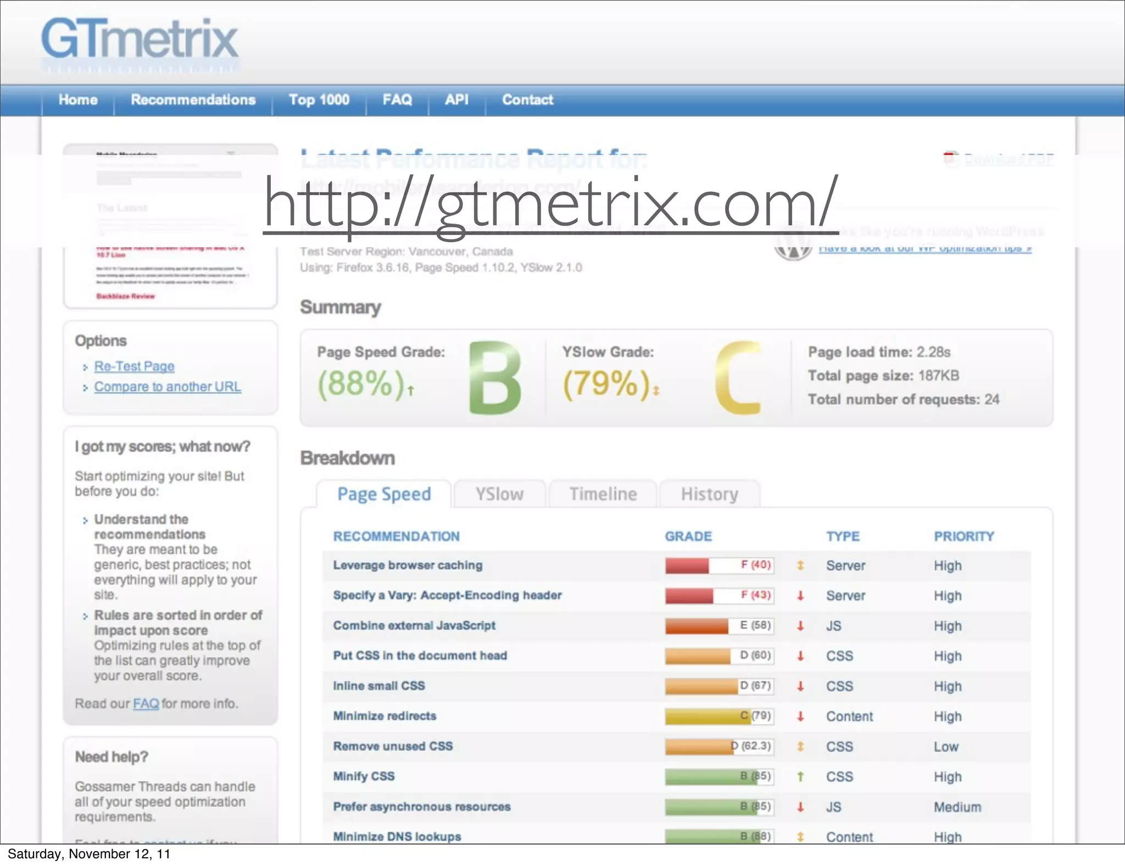Click bullet arrow beside Understand the recommendations
Screen dimensions: 1125x866
click(x=85, y=520)
